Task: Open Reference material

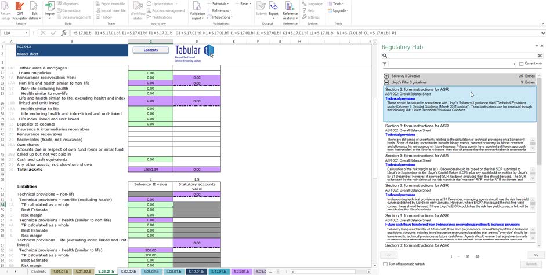Action: 290,10
